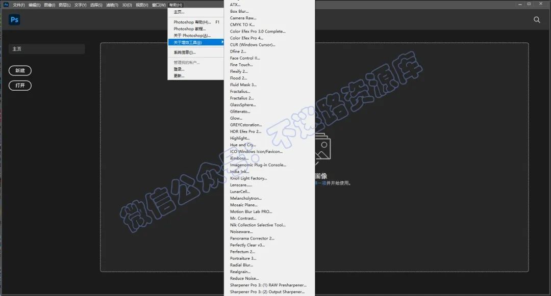Open the 3D(D) menu
551x296 pixels.
[x=127, y=5]
